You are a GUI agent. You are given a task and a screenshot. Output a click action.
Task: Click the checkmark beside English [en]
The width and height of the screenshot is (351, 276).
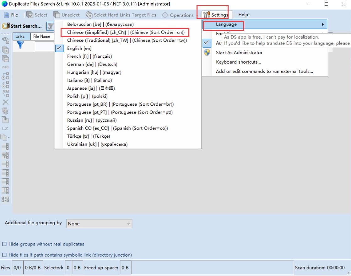point(59,48)
